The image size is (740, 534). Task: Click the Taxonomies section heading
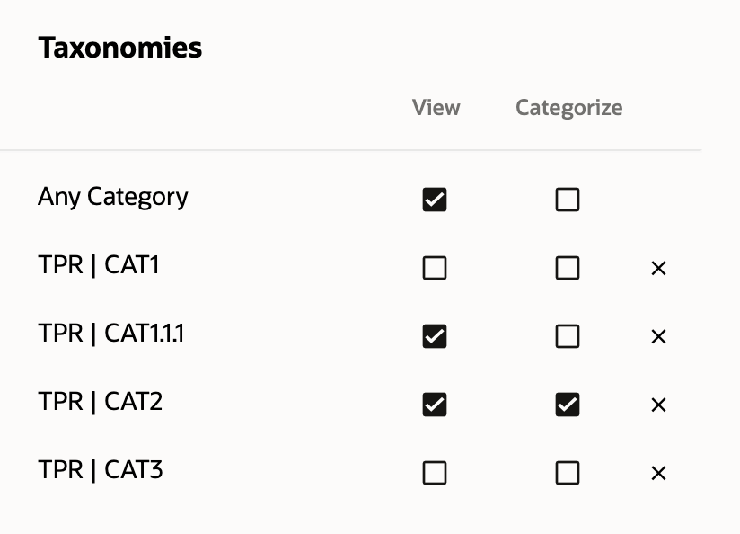pyautogui.click(x=121, y=47)
